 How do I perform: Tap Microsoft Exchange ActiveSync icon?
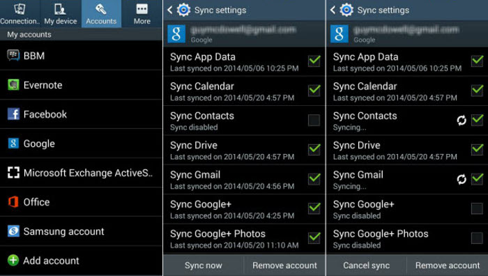click(x=13, y=173)
